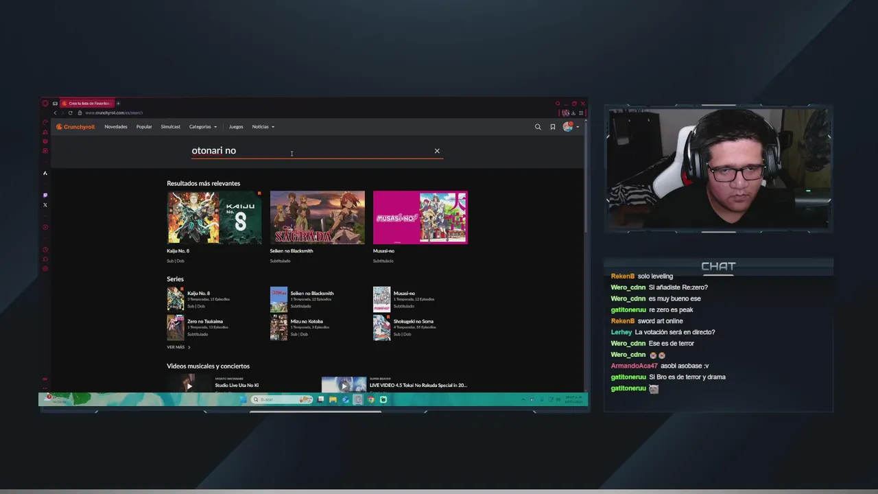Click the Windows taskbar Buscar search box
The image size is (878, 494).
(281, 399)
